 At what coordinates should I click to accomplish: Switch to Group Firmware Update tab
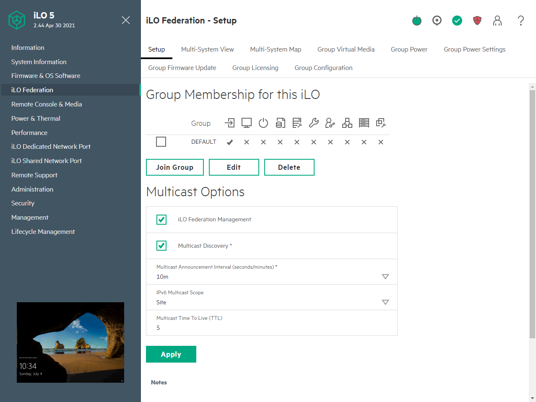tap(182, 68)
